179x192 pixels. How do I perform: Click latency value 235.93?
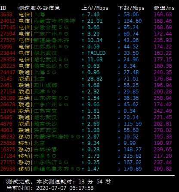(x=163, y=40)
